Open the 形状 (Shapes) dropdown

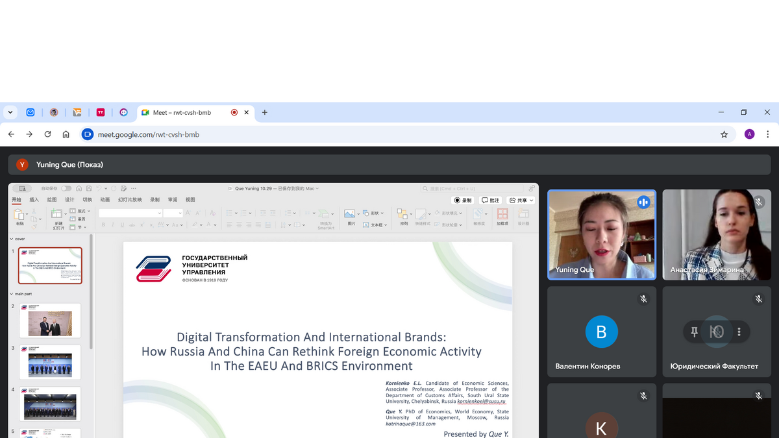(373, 213)
